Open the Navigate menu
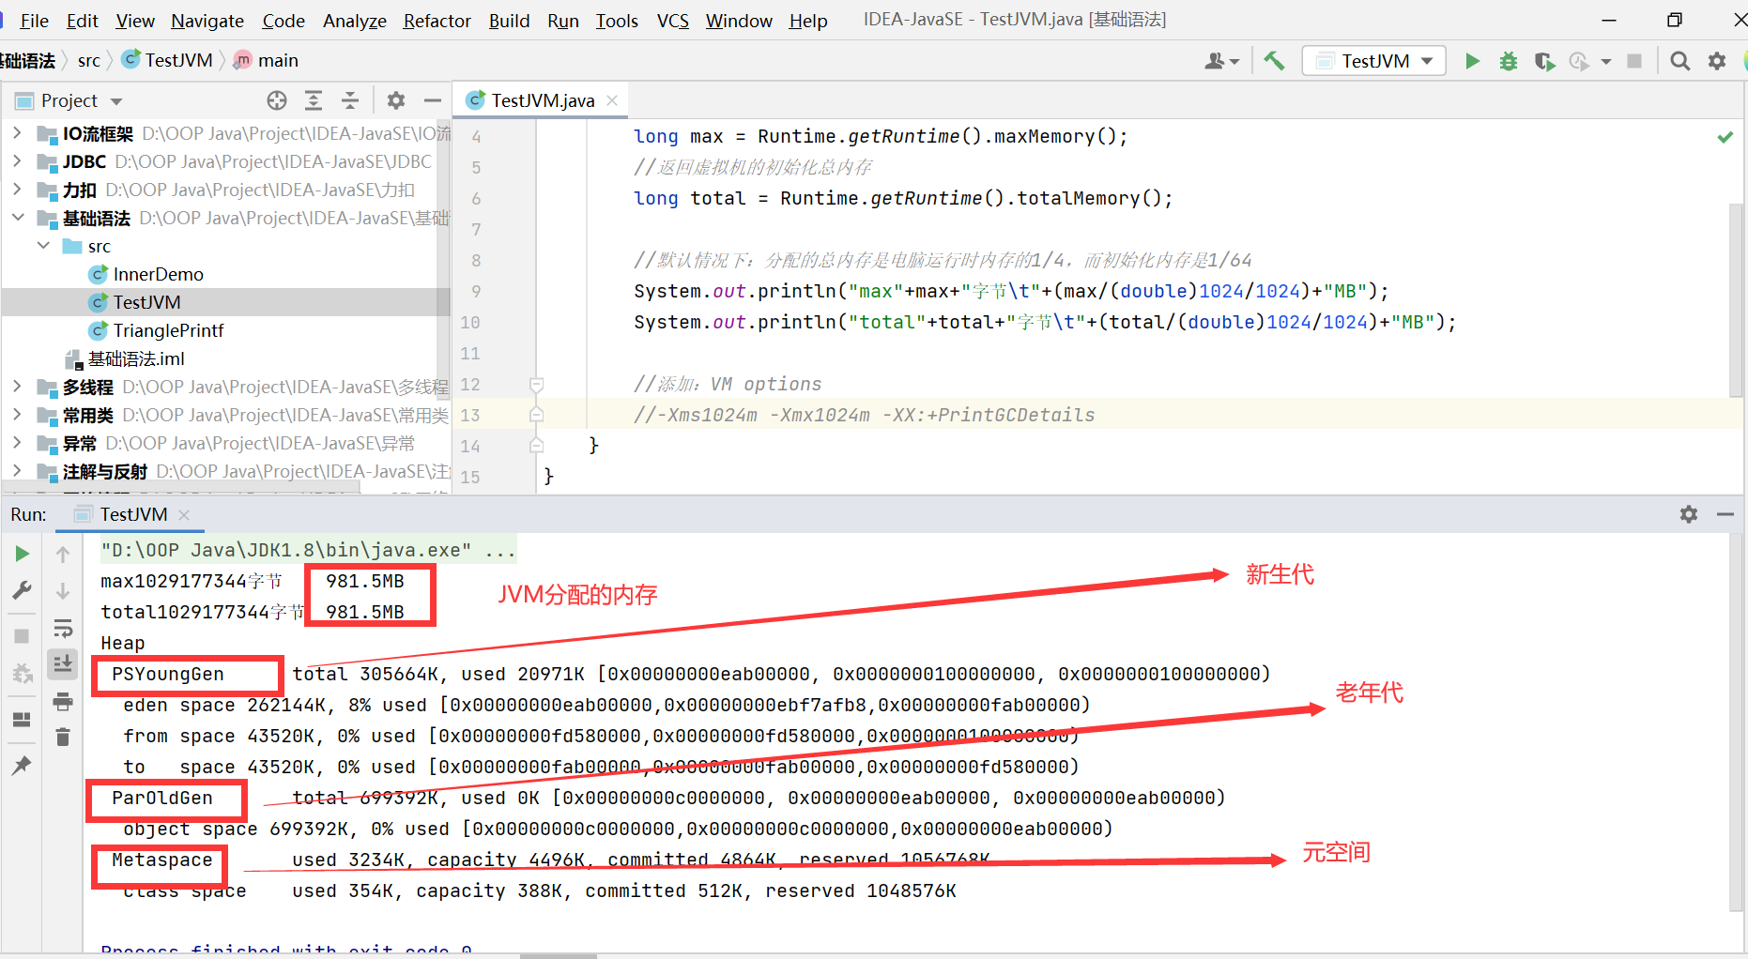Screen dimensions: 1748x959 pos(207,21)
